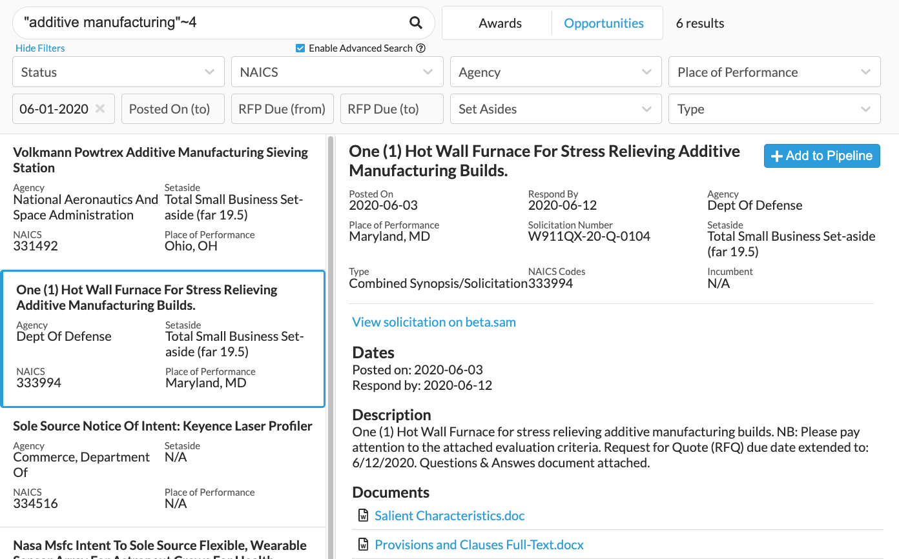Expand the NAICS filter dropdown
899x559 pixels.
(337, 72)
